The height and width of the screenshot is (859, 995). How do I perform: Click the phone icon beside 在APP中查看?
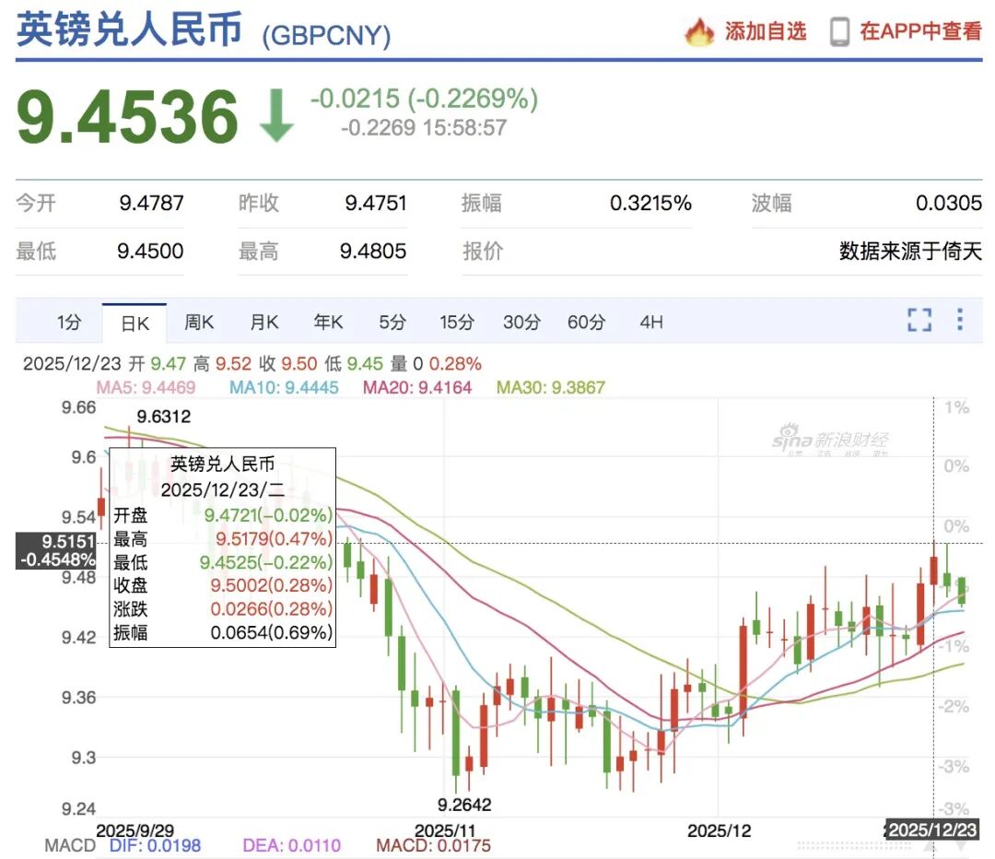click(838, 30)
